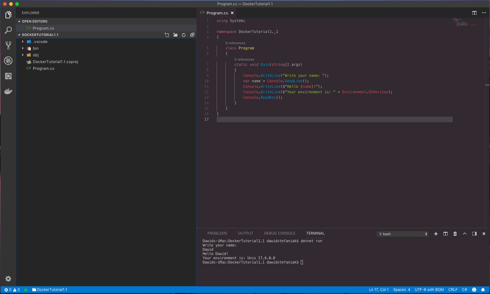Open the Debug view in activity bar
The width and height of the screenshot is (490, 294).
tap(8, 61)
